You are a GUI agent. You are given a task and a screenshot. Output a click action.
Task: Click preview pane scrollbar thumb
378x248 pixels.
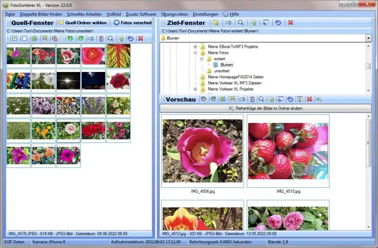point(368,143)
